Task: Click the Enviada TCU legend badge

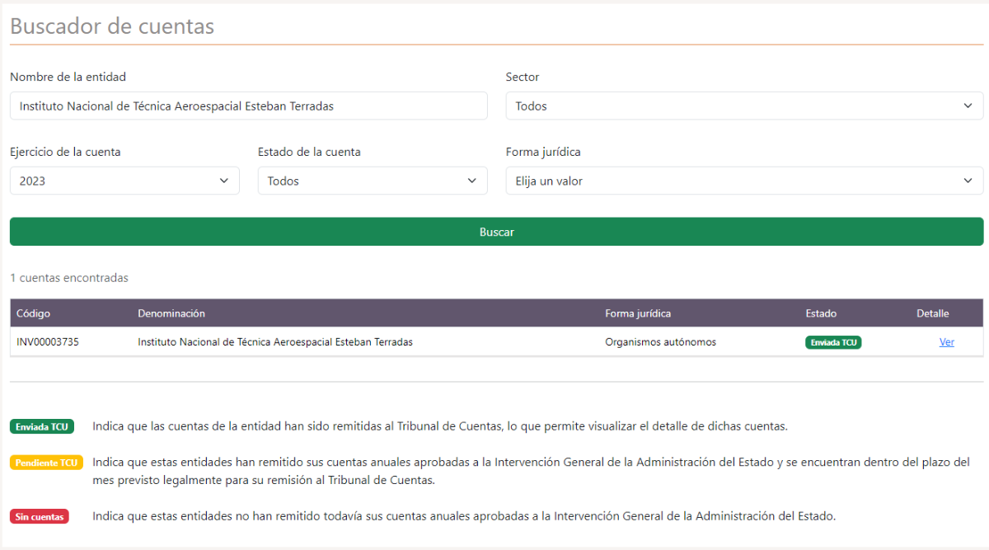Action: coord(42,426)
